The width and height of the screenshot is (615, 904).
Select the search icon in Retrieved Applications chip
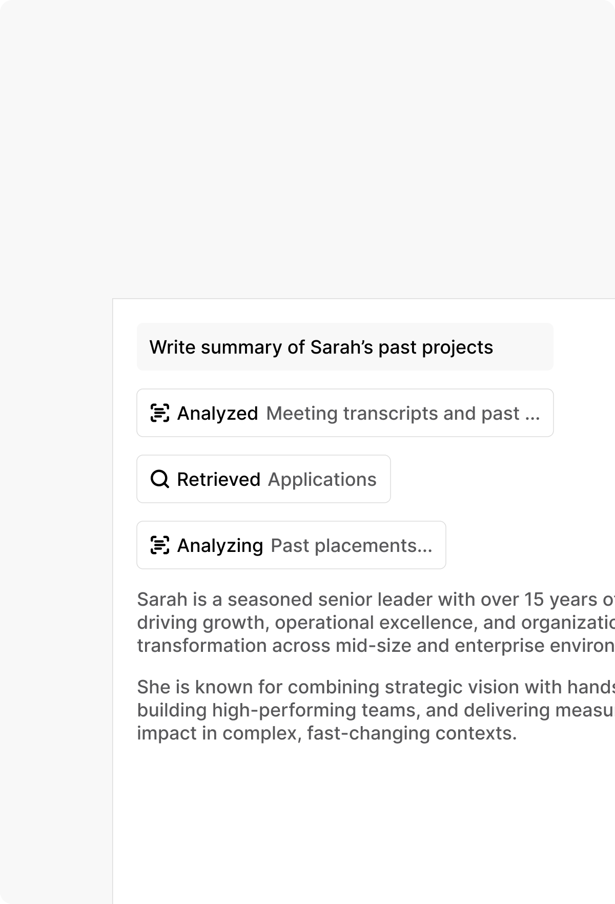[160, 479]
